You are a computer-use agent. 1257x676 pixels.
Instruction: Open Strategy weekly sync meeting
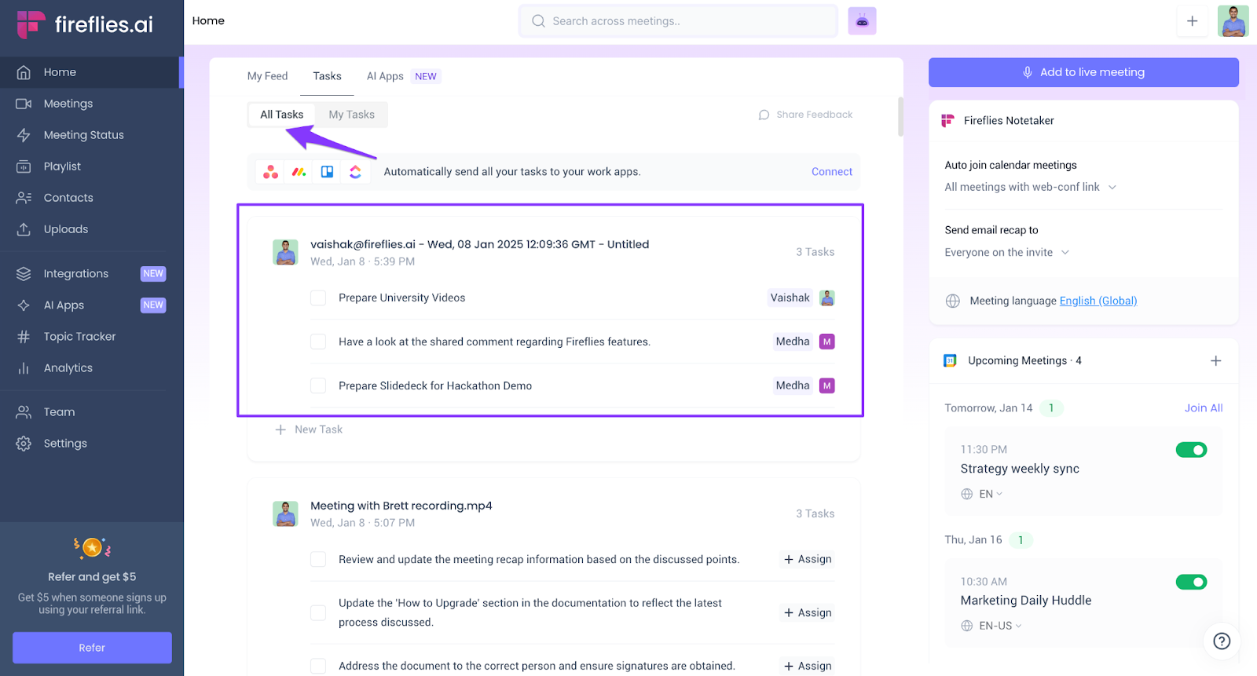tap(1020, 469)
